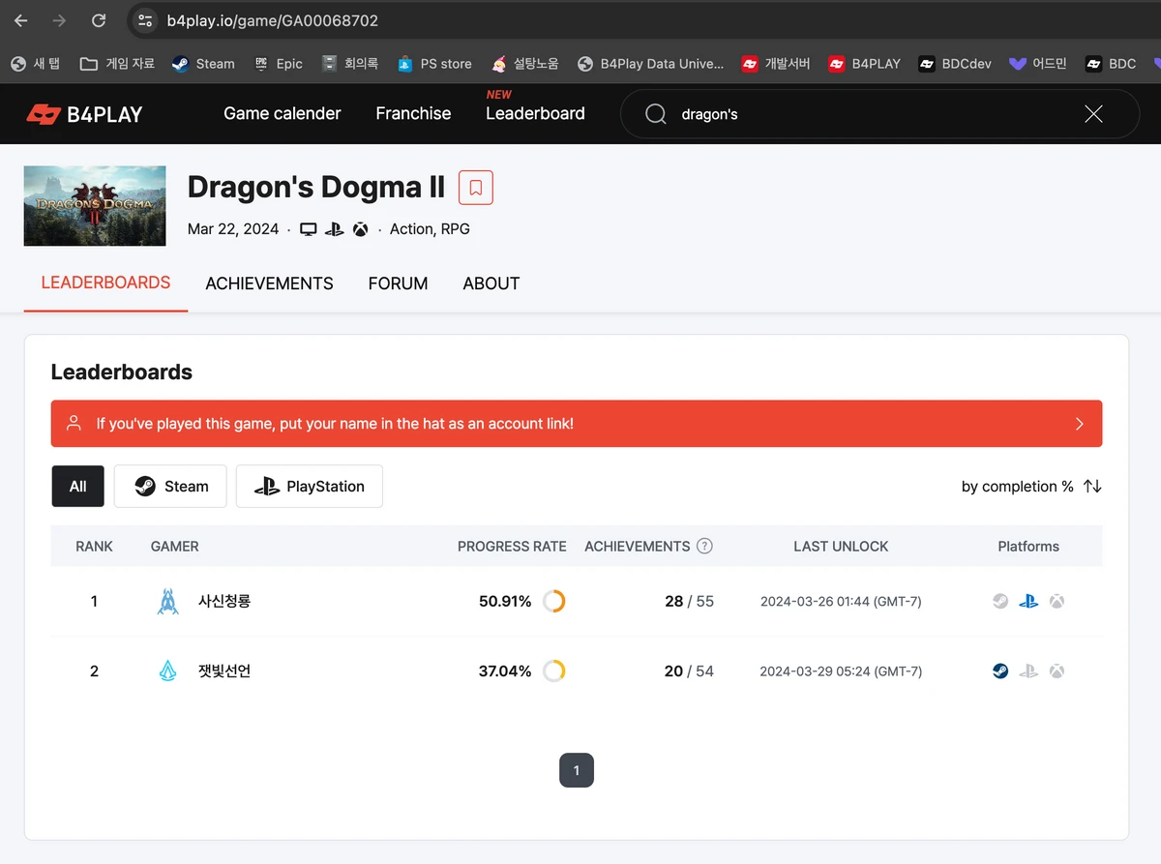This screenshot has width=1161, height=864.
Task: Open the PS store bookmark
Action: tap(434, 64)
